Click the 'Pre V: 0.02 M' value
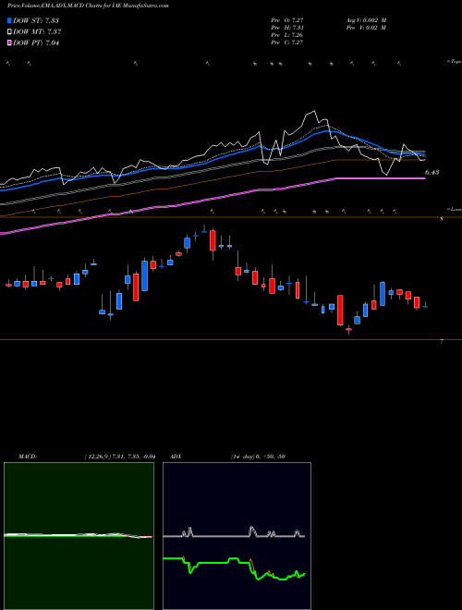Image resolution: width=462 pixels, height=610 pixels. pyautogui.click(x=366, y=28)
